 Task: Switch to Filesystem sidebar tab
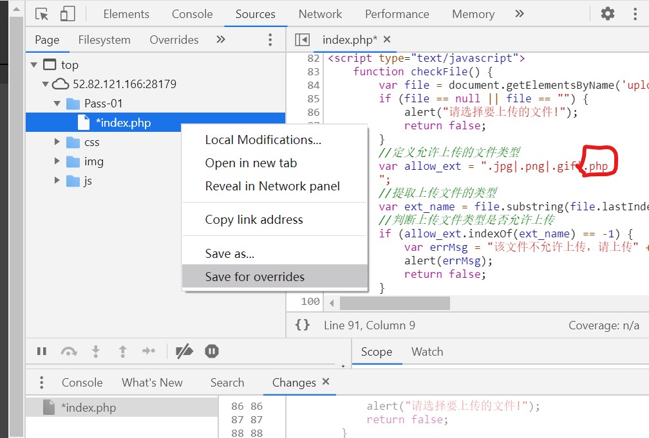pyautogui.click(x=104, y=40)
